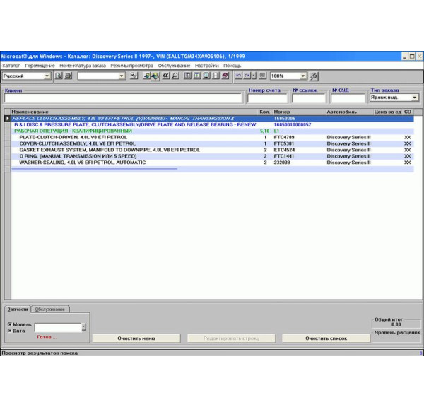424x407 pixels.
Task: Open the Номенклатура заказа menu
Action: point(82,66)
